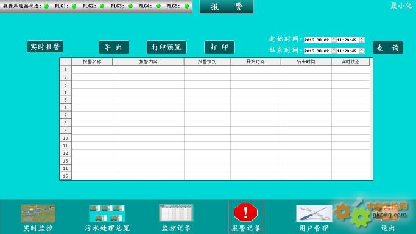Open the 监控记录 table icon
Viewport: 416px width, 234px height.
tap(176, 213)
